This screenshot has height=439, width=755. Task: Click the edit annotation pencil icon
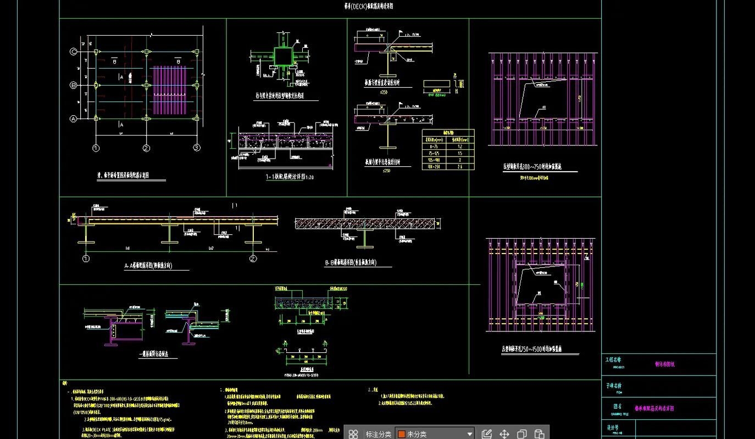click(486, 434)
